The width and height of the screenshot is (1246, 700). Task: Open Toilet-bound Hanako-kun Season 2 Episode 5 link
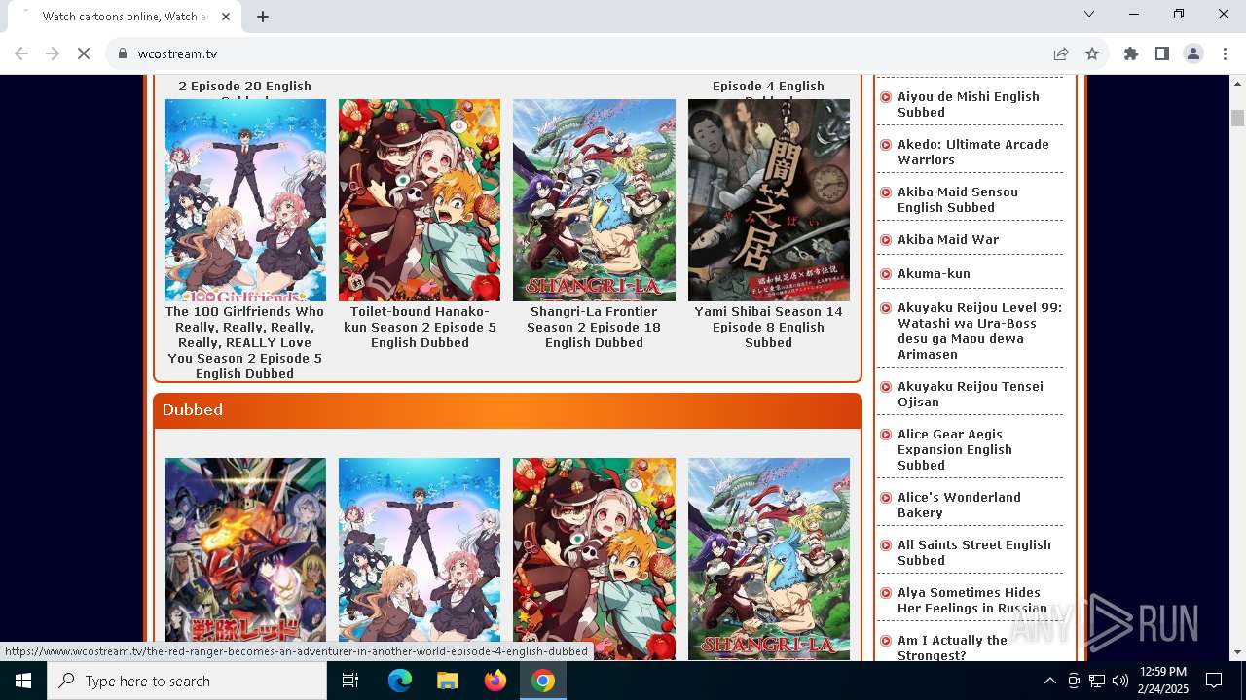click(420, 327)
